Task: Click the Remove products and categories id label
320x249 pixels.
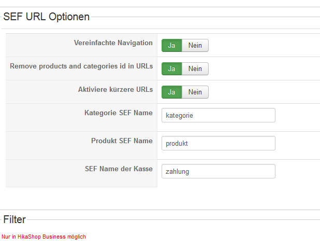Action: click(x=81, y=66)
